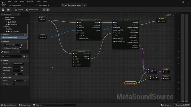191x107 pixels.
Task: Save the current MetaSound asset
Action: (3, 10)
